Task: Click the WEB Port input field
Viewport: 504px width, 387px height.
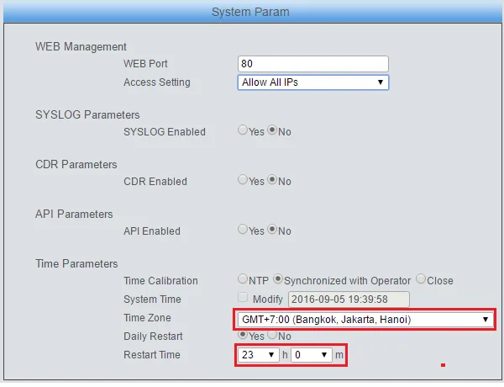Action: pos(313,64)
